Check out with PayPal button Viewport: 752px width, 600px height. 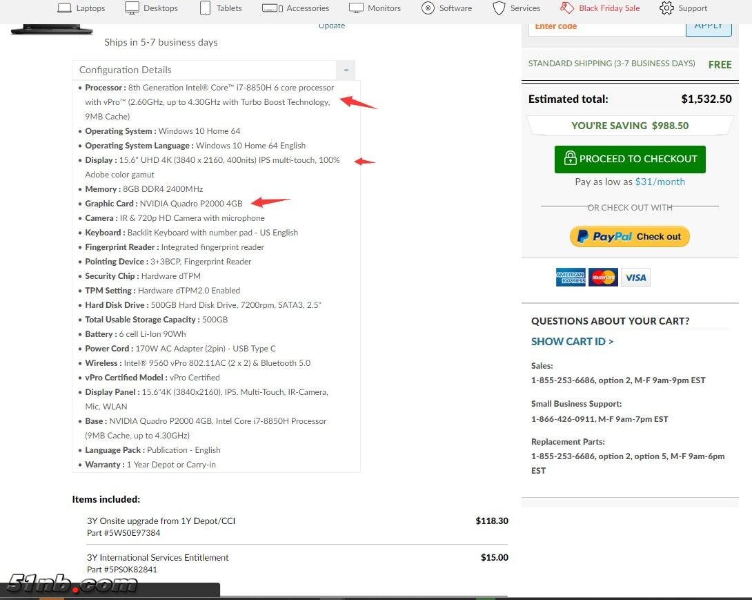point(629,236)
